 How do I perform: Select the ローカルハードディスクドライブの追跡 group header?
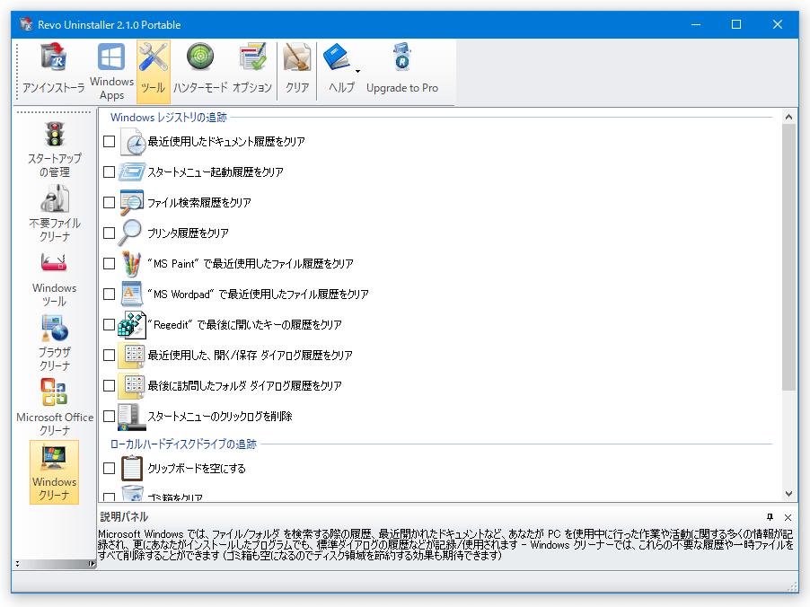click(183, 444)
